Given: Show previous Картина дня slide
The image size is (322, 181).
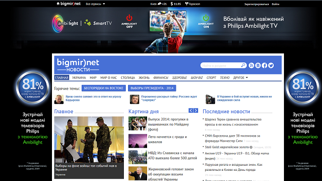Looking at the screenshot, I should (x=191, y=110).
